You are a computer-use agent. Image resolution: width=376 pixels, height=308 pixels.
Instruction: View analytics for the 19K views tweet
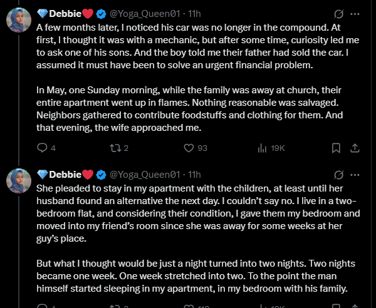coord(263,148)
